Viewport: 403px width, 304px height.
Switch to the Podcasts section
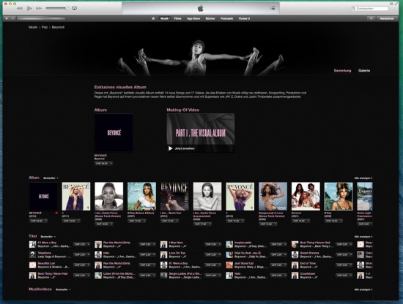pos(226,18)
